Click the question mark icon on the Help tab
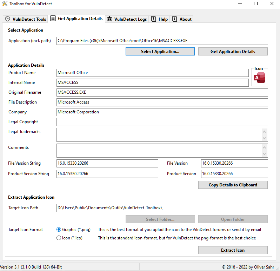The width and height of the screenshot is (280, 271). pos(154,19)
